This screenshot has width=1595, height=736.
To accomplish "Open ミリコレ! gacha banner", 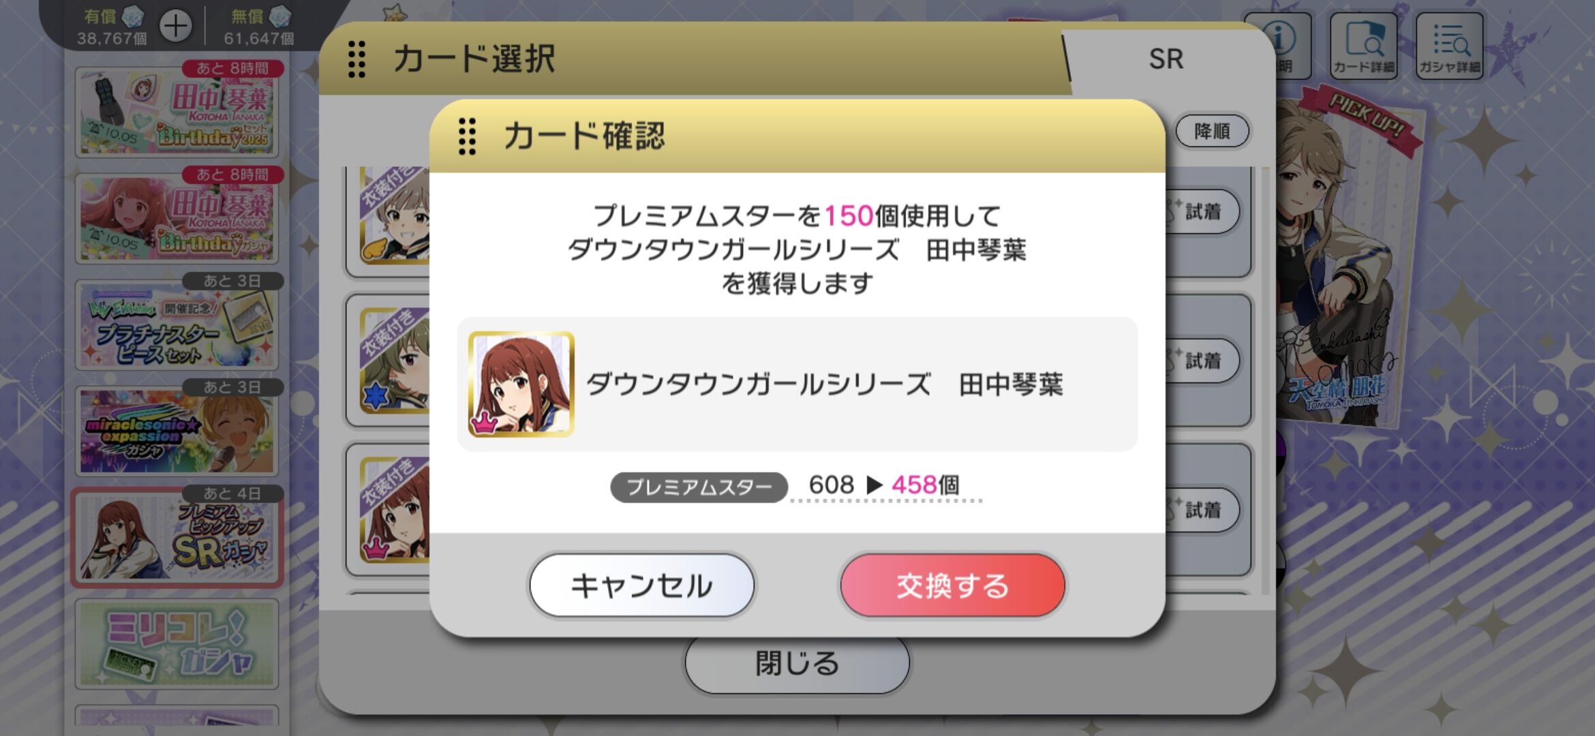I will (177, 644).
